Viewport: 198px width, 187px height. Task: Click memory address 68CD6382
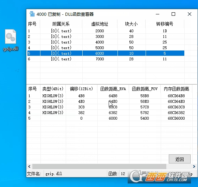point(177,113)
